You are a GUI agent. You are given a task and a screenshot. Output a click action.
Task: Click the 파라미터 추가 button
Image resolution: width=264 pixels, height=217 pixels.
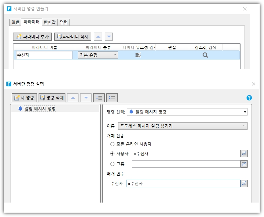(32, 37)
